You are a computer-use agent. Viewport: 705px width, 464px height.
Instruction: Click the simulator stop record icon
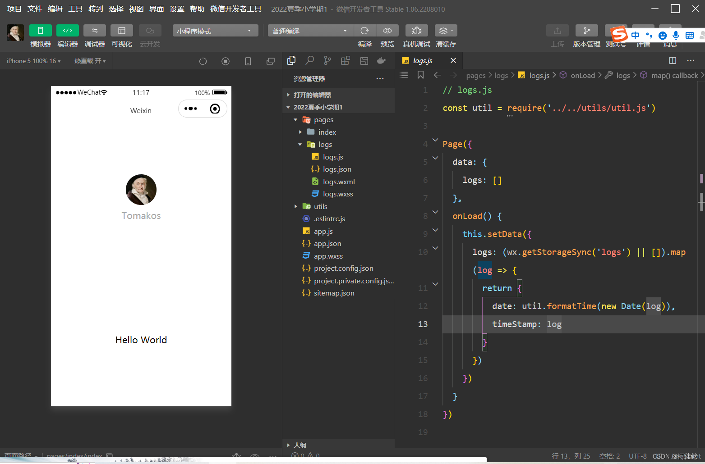pyautogui.click(x=226, y=61)
